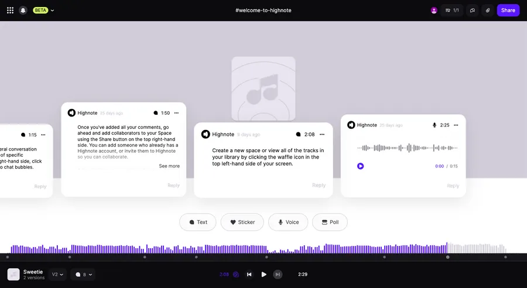Open the attachments paperclip icon
Viewport: 527px width, 288px height.
pyautogui.click(x=488, y=11)
